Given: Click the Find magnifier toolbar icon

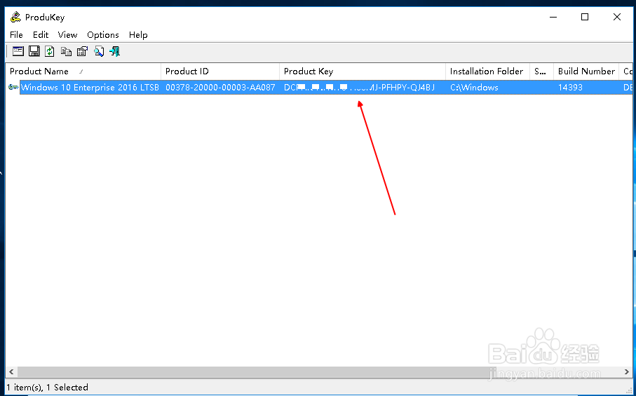Looking at the screenshot, I should (x=99, y=51).
